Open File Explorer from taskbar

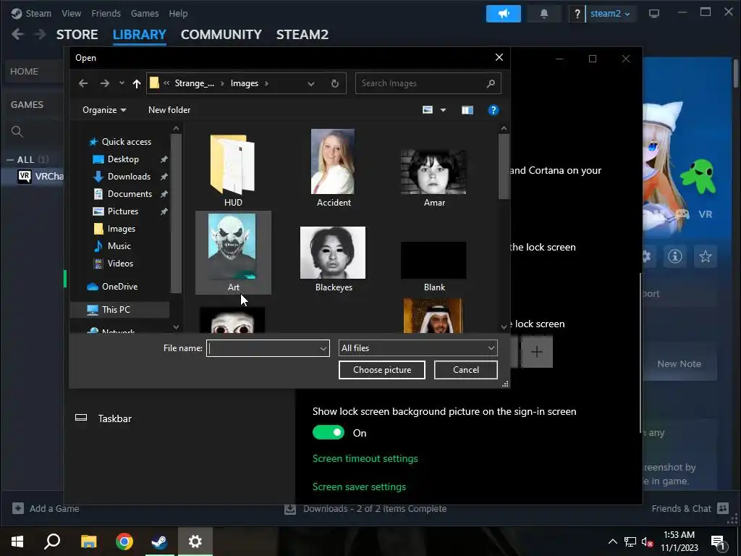click(x=88, y=541)
